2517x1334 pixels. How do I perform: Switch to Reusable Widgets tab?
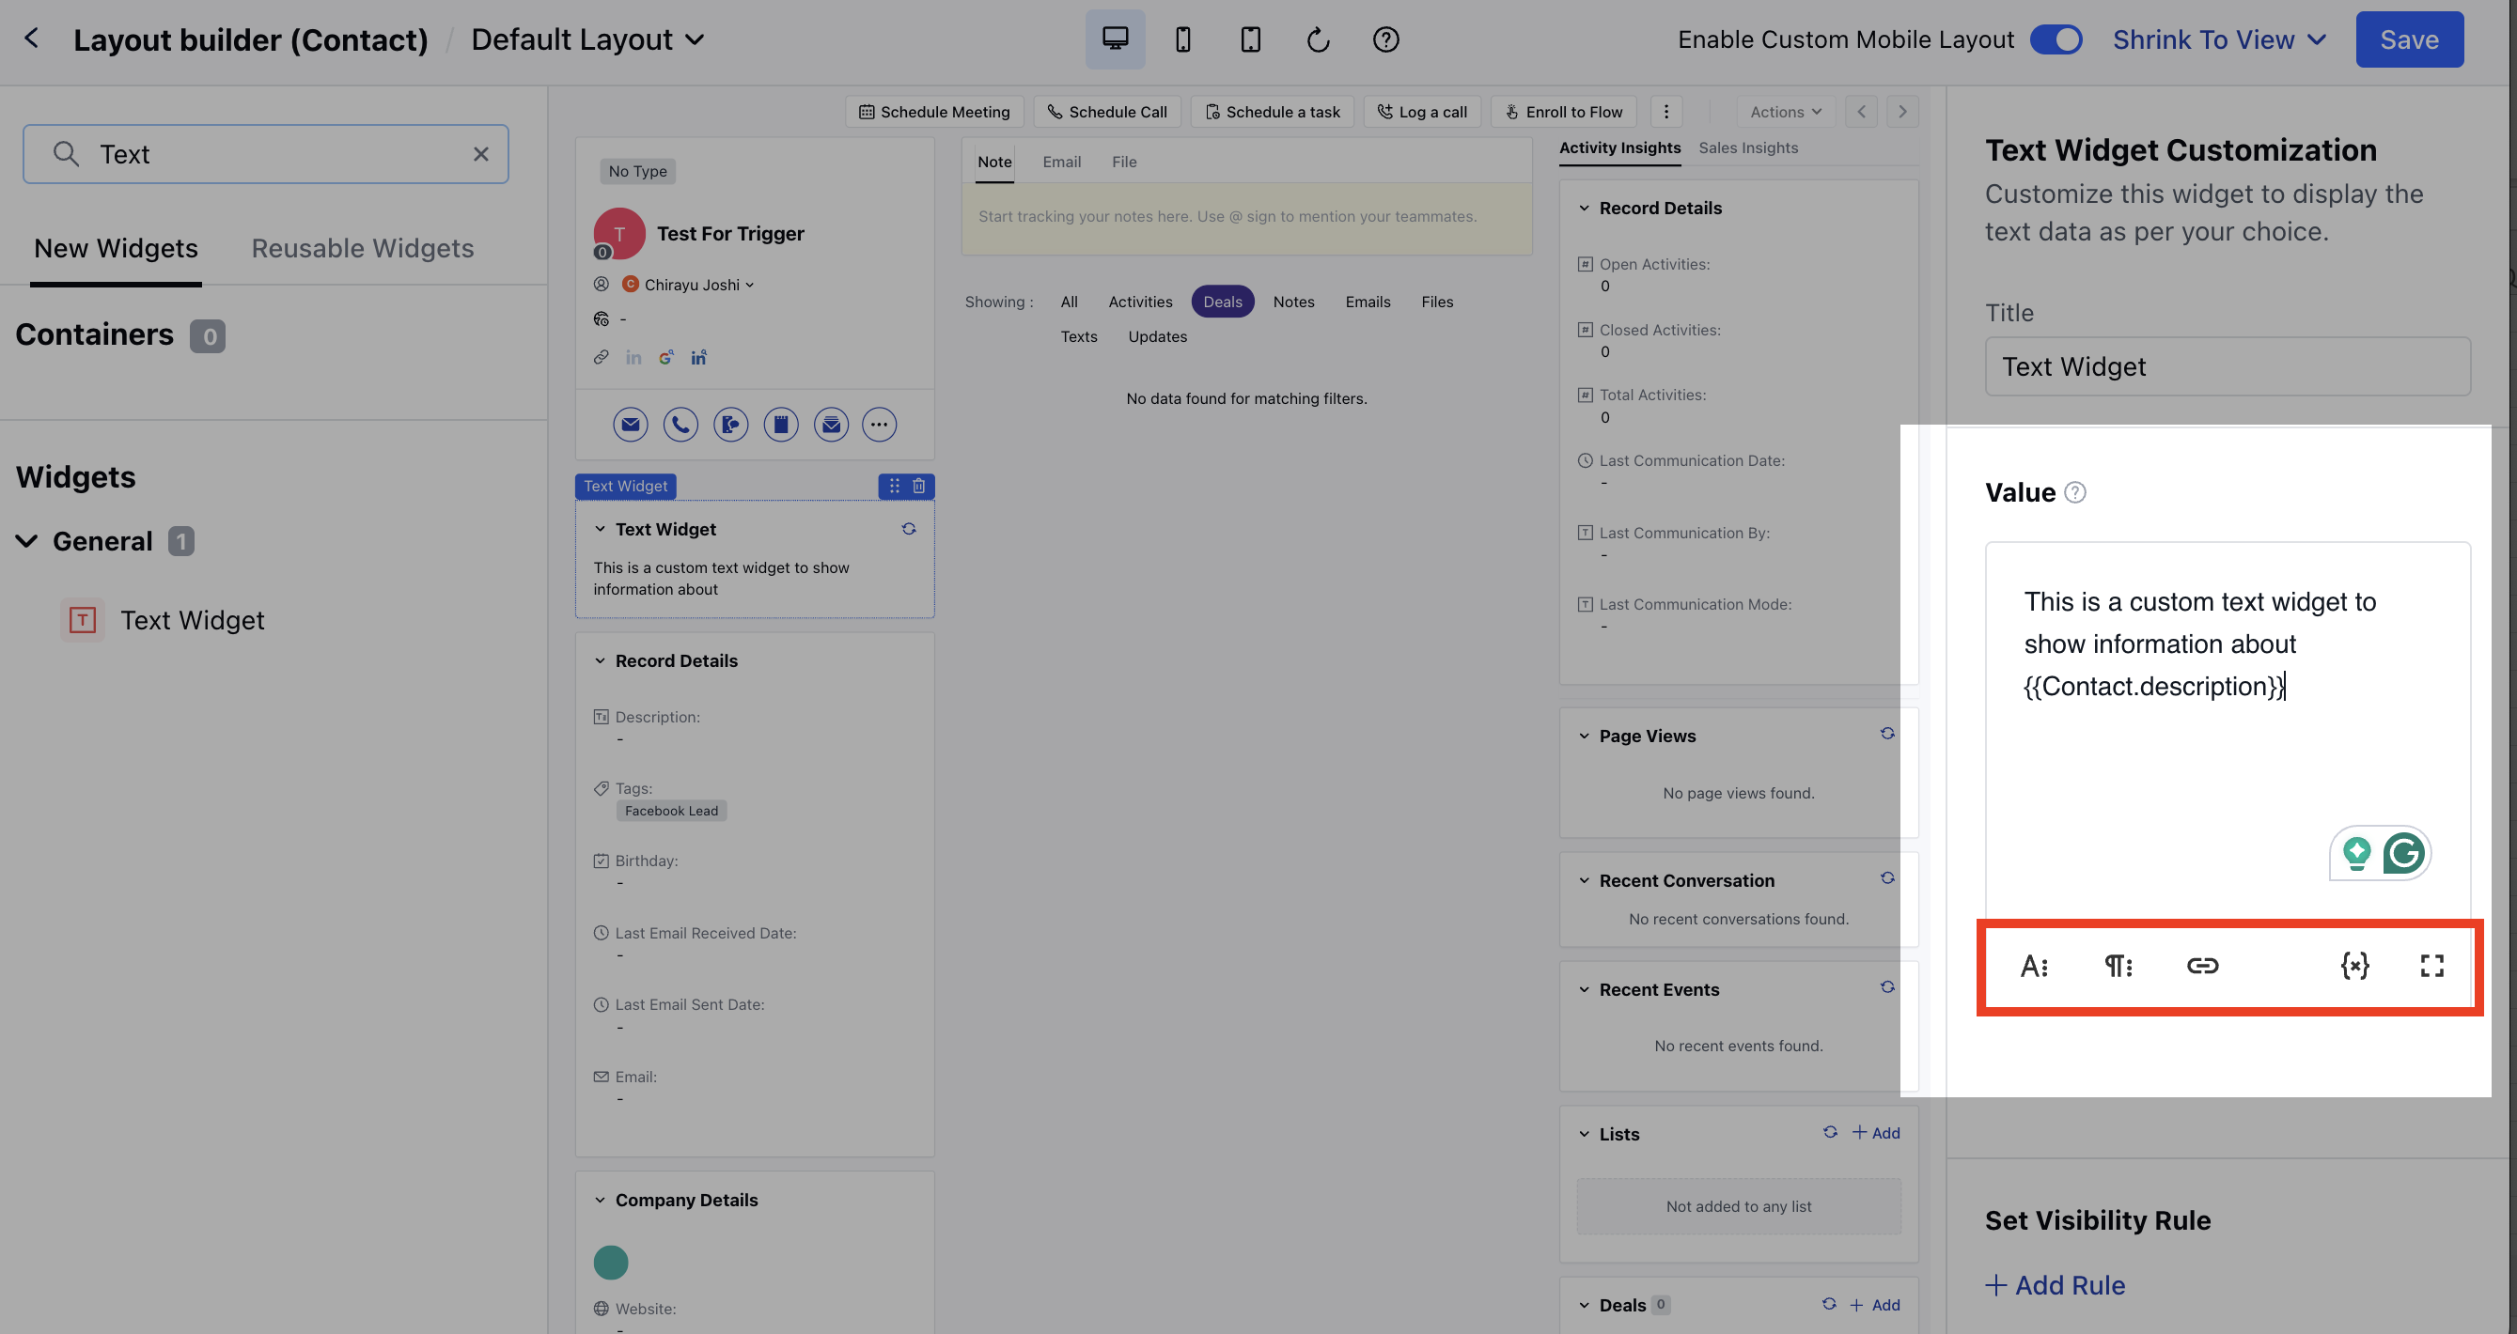tap(363, 248)
